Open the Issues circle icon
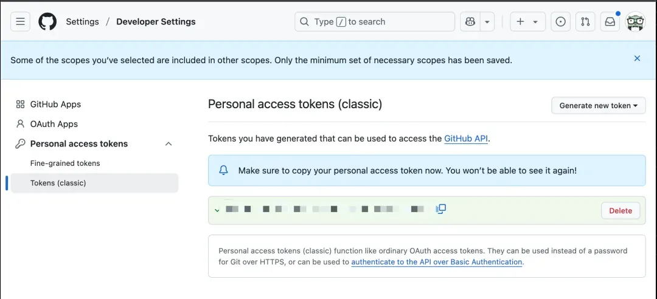This screenshot has width=657, height=299. pos(560,21)
